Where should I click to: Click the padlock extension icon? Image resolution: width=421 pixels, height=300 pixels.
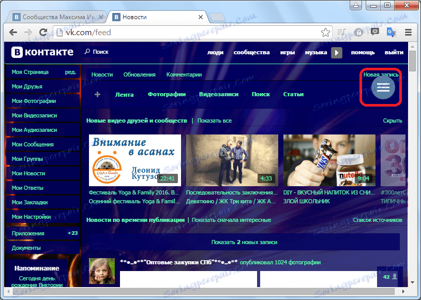click(x=358, y=32)
